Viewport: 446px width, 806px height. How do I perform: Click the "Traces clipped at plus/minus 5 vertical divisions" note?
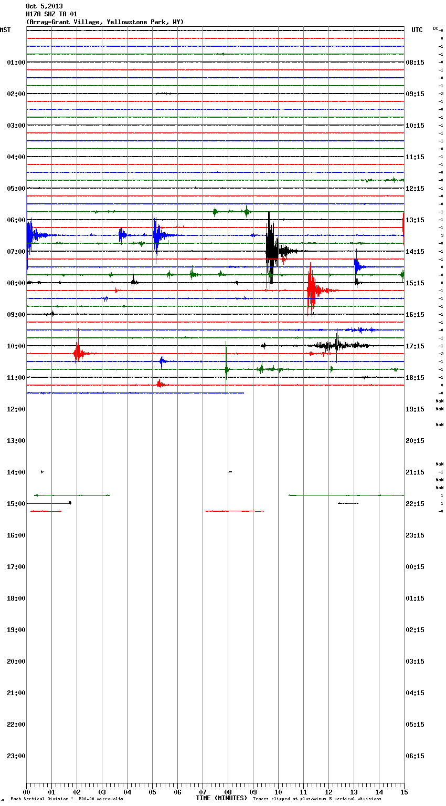coord(317,799)
